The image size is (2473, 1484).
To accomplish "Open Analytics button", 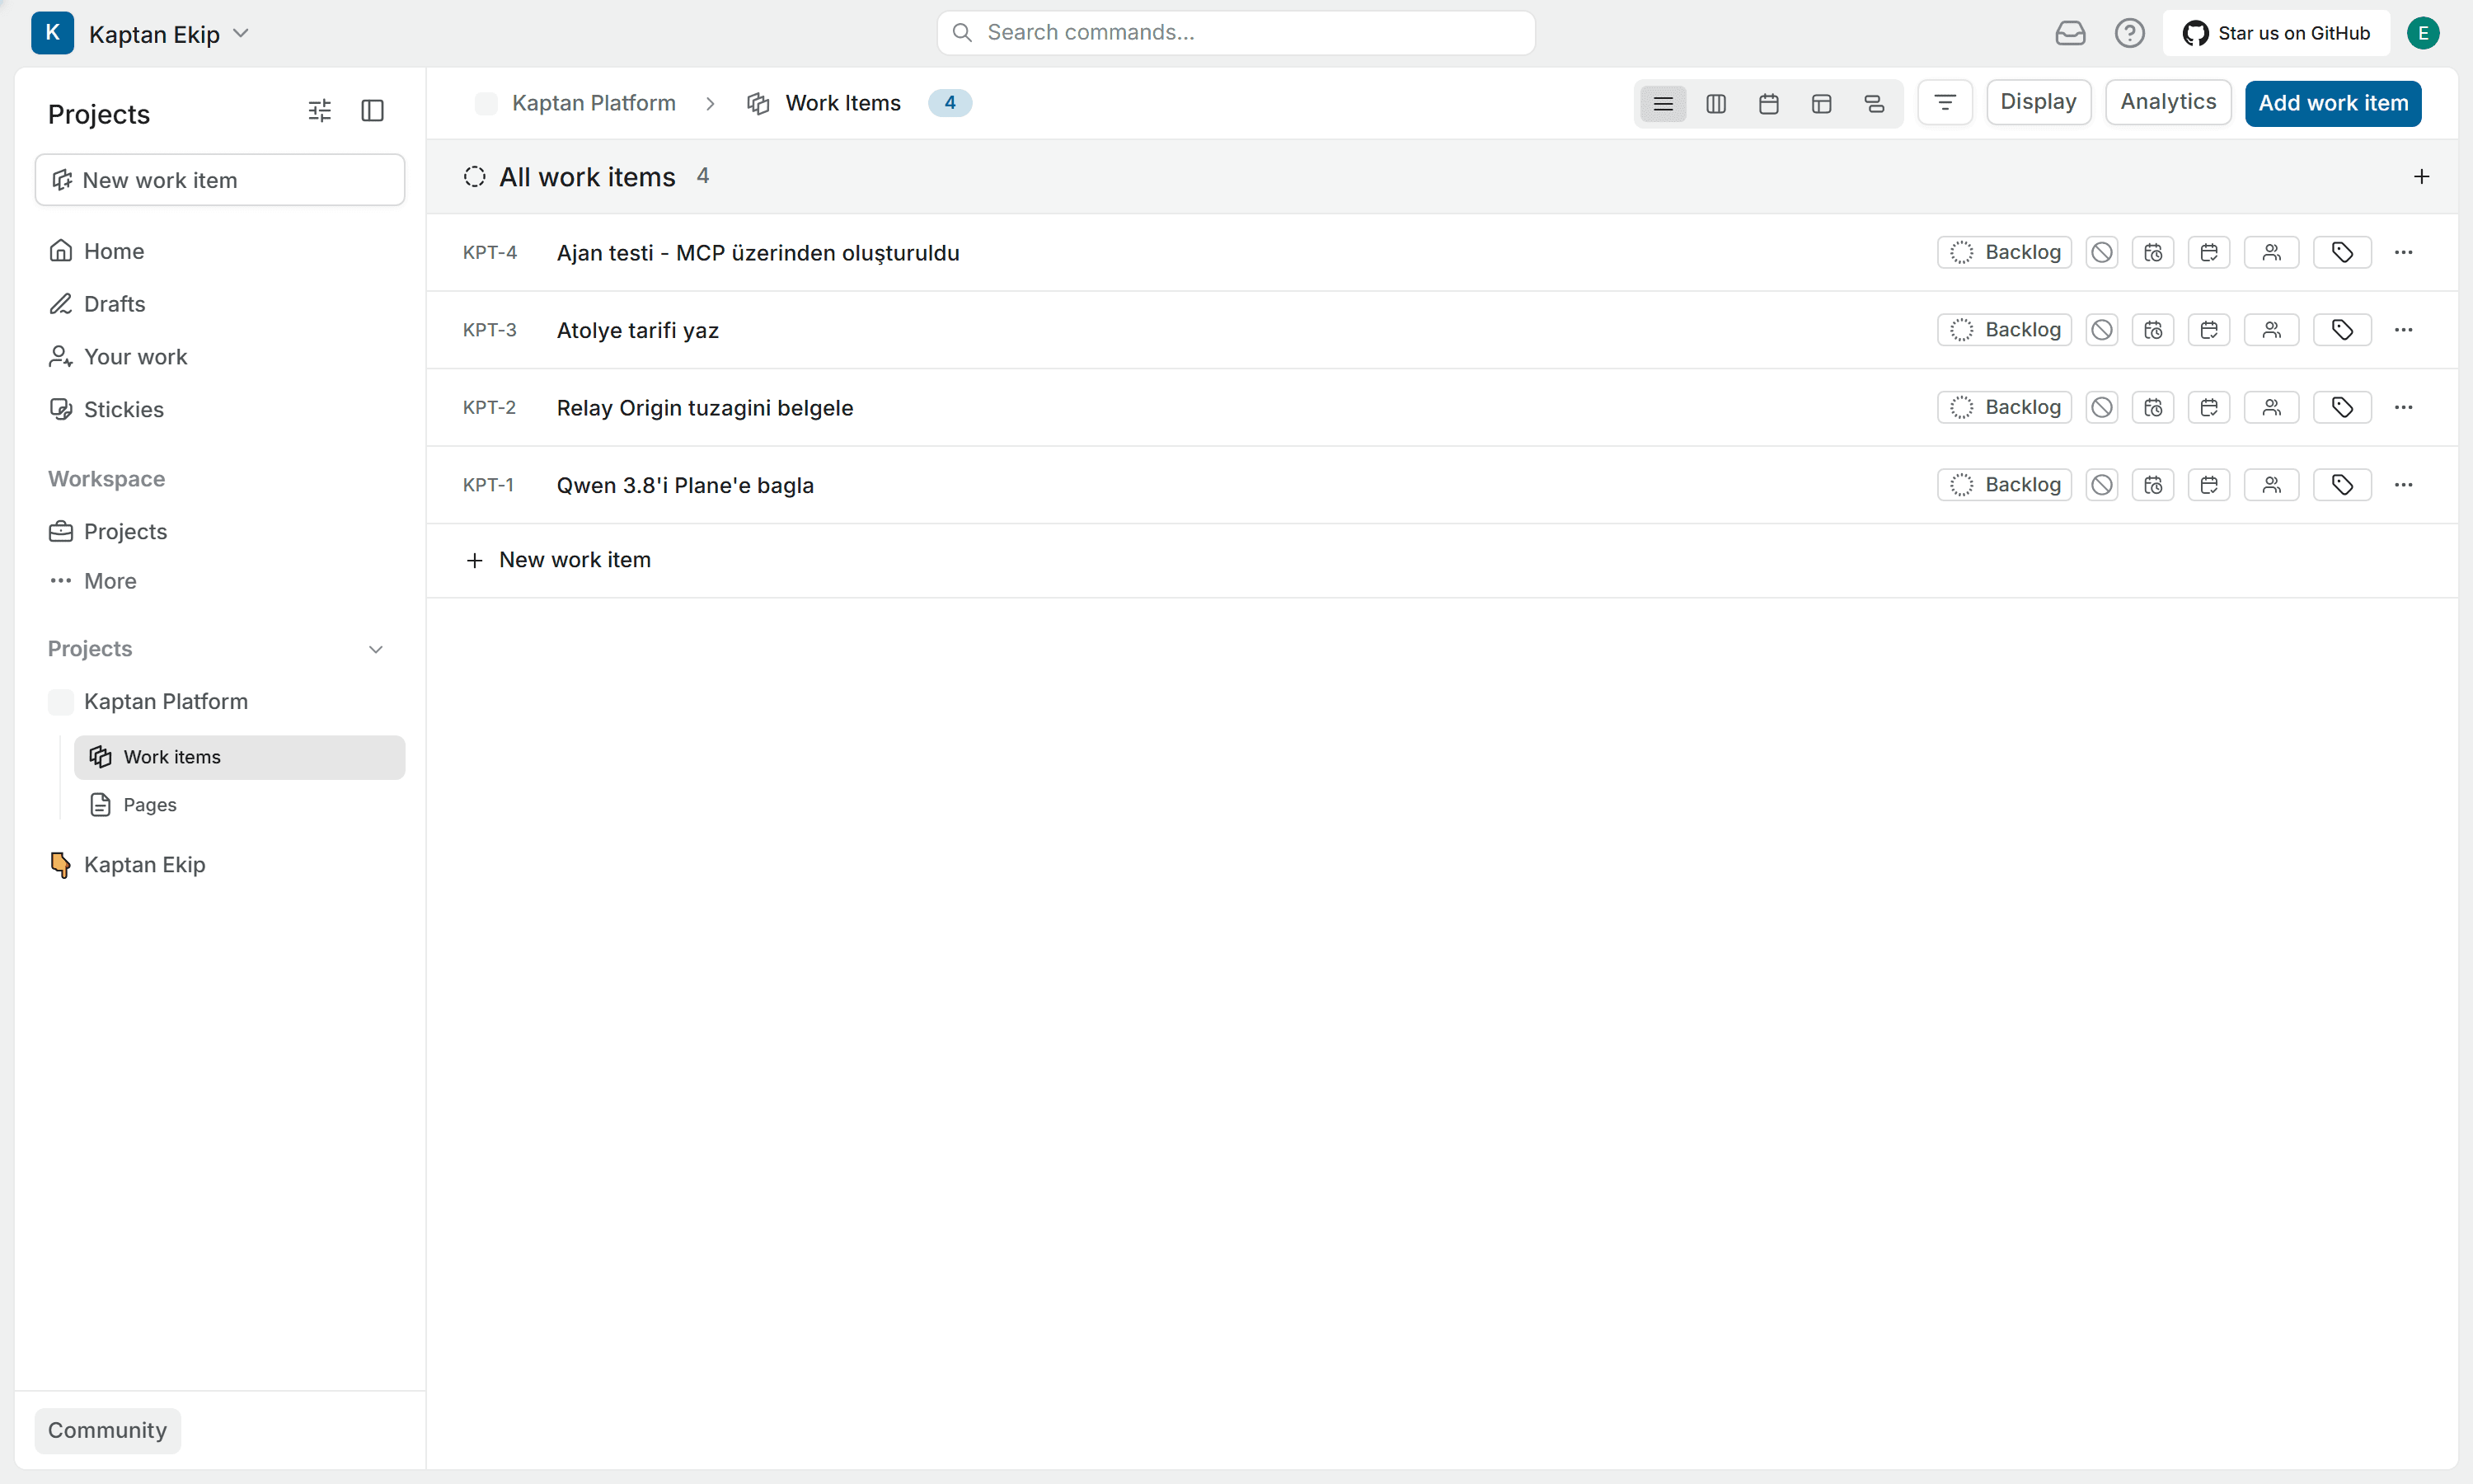I will 2167,103.
